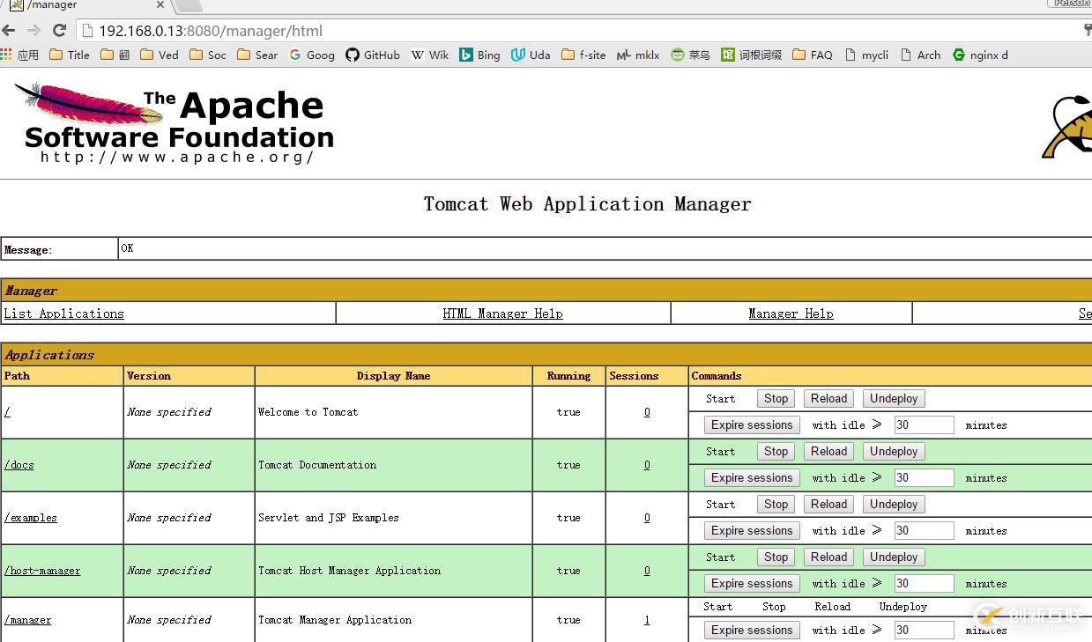View sessions count for /docs
This screenshot has width=1092, height=642.
647,465
